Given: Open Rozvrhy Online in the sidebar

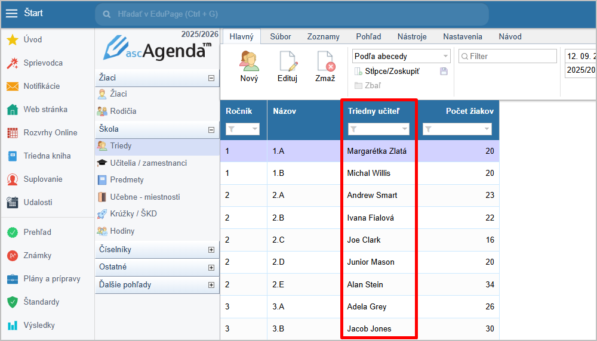Looking at the screenshot, I should [x=50, y=132].
